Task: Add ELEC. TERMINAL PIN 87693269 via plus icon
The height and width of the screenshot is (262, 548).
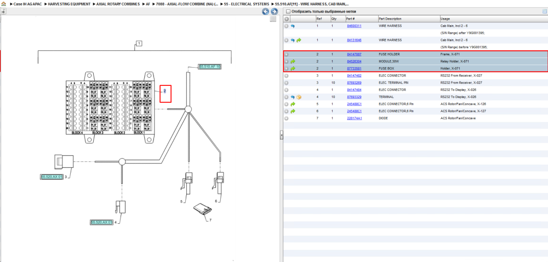Action: click(x=287, y=83)
